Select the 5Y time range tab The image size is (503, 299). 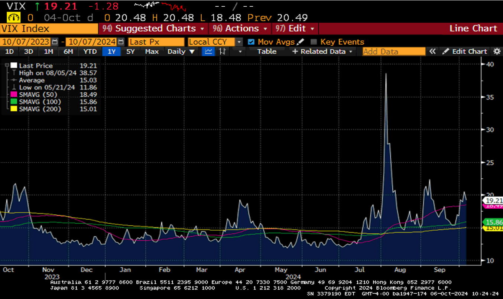pos(130,52)
